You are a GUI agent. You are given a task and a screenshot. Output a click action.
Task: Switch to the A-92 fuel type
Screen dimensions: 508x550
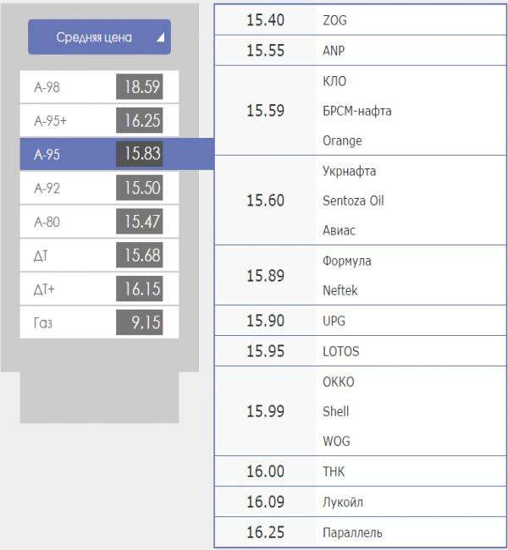[99, 188]
